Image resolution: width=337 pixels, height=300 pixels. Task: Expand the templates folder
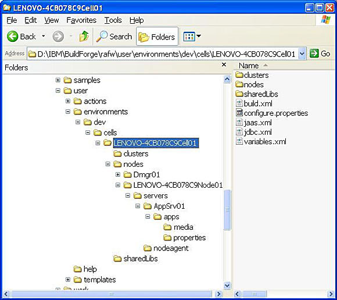68,280
